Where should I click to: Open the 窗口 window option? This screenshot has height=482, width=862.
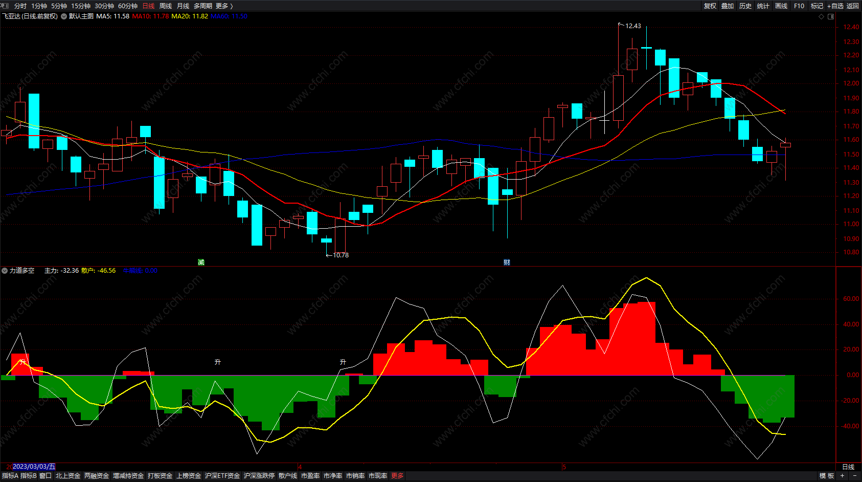(46, 476)
